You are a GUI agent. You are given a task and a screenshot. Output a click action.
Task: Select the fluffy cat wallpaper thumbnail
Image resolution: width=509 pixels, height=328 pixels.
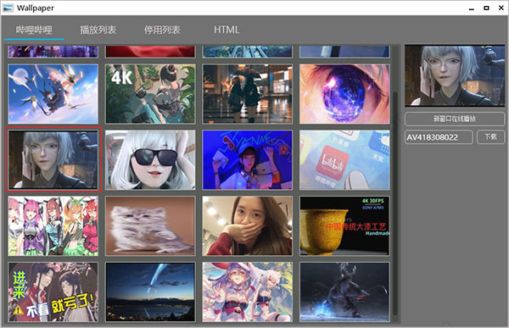[150, 225]
